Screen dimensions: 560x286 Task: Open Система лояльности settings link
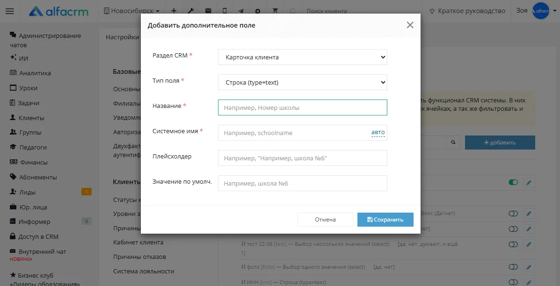144,272
